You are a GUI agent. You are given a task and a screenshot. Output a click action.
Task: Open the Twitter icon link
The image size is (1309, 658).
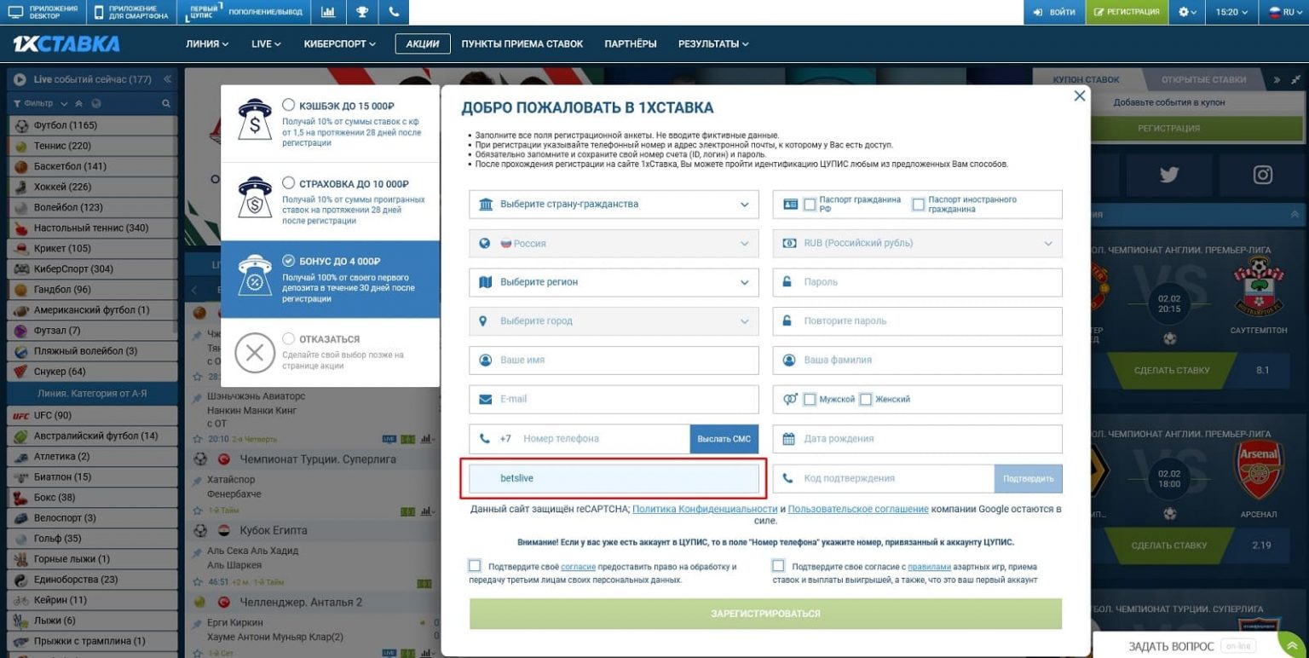click(x=1168, y=175)
